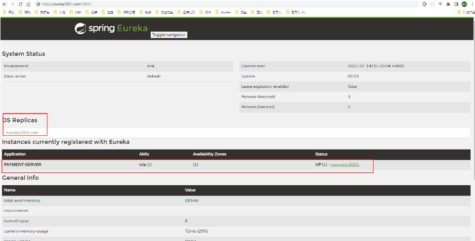
Task: Click the Value column header
Action: (190, 190)
